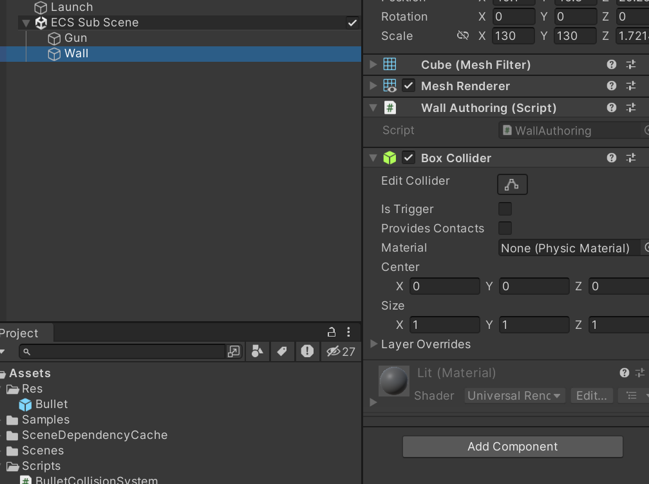649x484 pixels.
Task: Edit Box Collider Size Y field
Action: click(534, 325)
